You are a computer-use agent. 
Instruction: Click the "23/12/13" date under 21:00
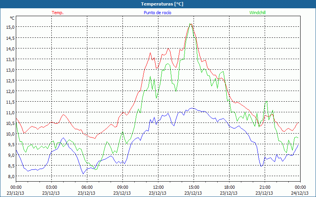(264, 193)
